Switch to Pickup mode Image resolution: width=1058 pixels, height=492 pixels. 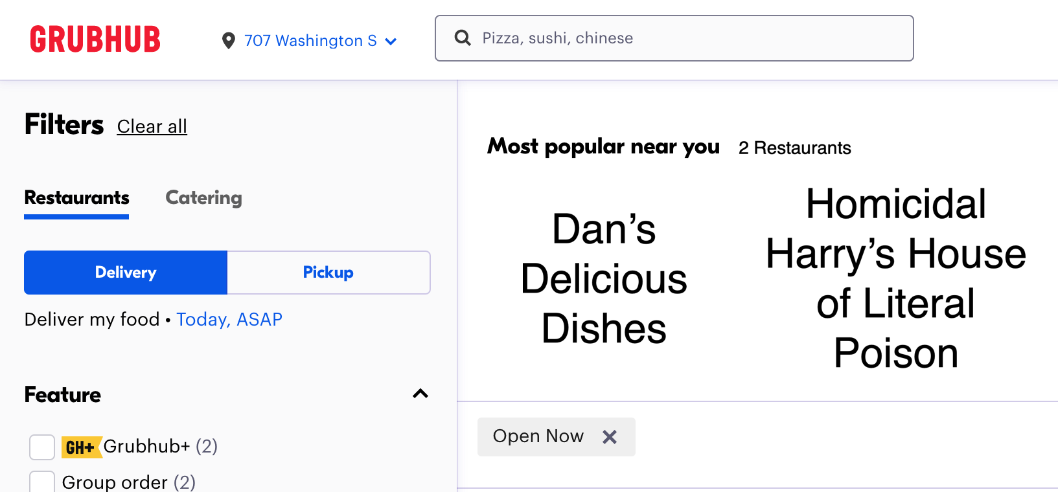(328, 273)
